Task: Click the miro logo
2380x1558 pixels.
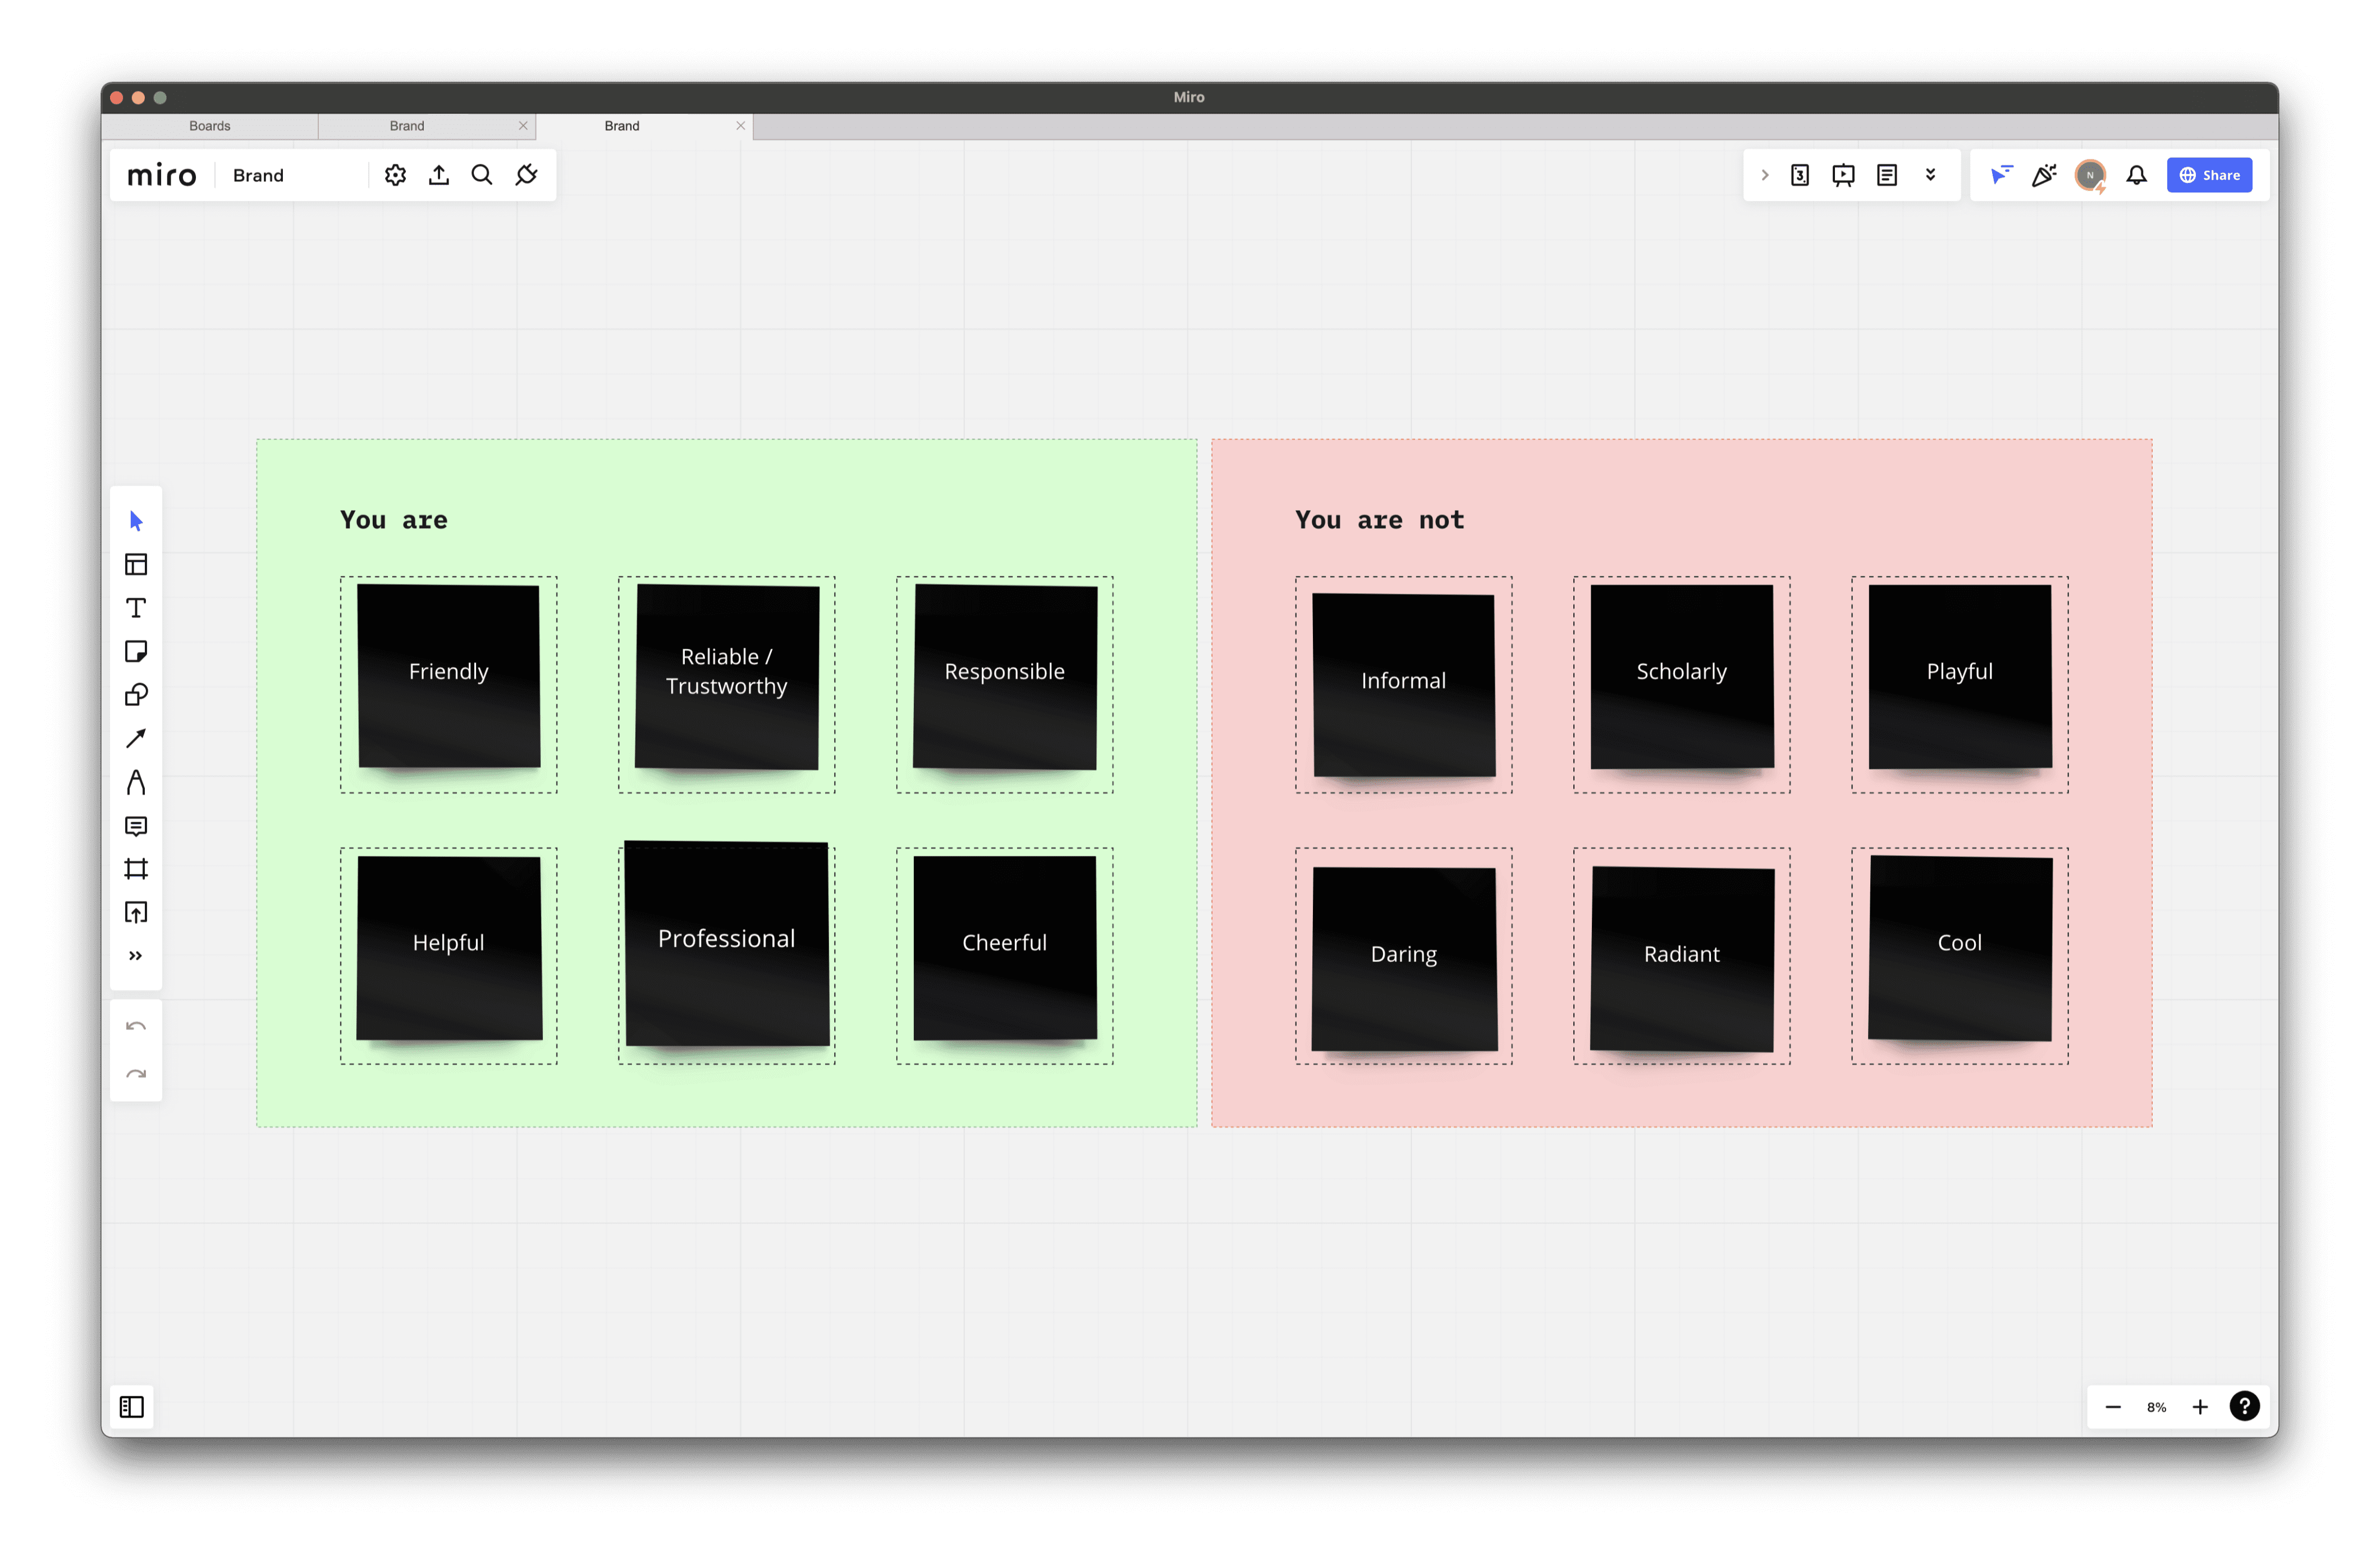Action: 162,176
